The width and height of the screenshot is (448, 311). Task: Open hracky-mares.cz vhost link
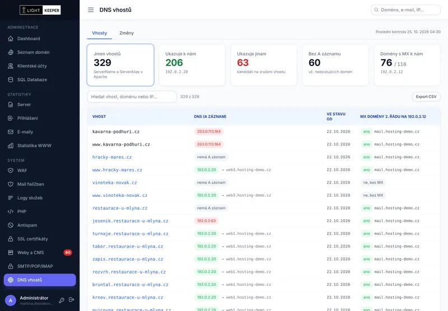[x=112, y=157]
